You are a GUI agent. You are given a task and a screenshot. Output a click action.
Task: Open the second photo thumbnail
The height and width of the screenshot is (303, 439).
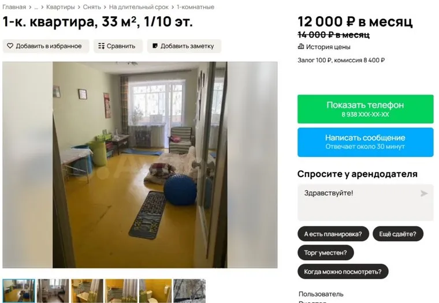[53, 291]
